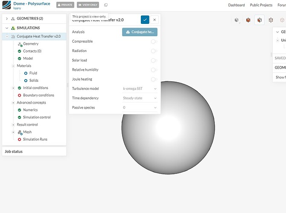286x213 pixels.
Task: Click the red circle beside Simulation Runs
Action: (x=20, y=139)
